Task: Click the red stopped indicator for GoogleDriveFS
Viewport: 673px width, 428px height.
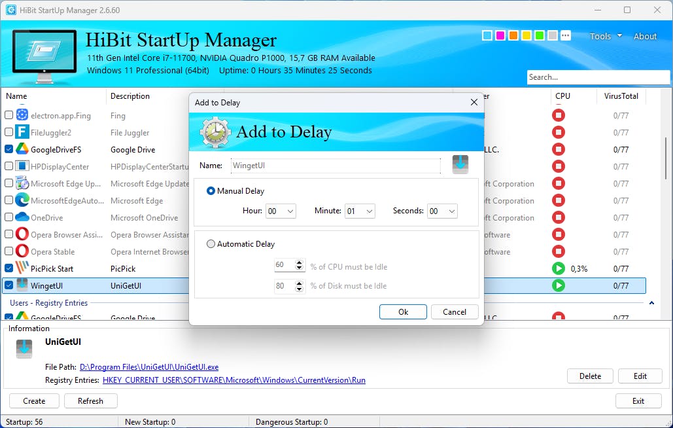Action: click(559, 149)
